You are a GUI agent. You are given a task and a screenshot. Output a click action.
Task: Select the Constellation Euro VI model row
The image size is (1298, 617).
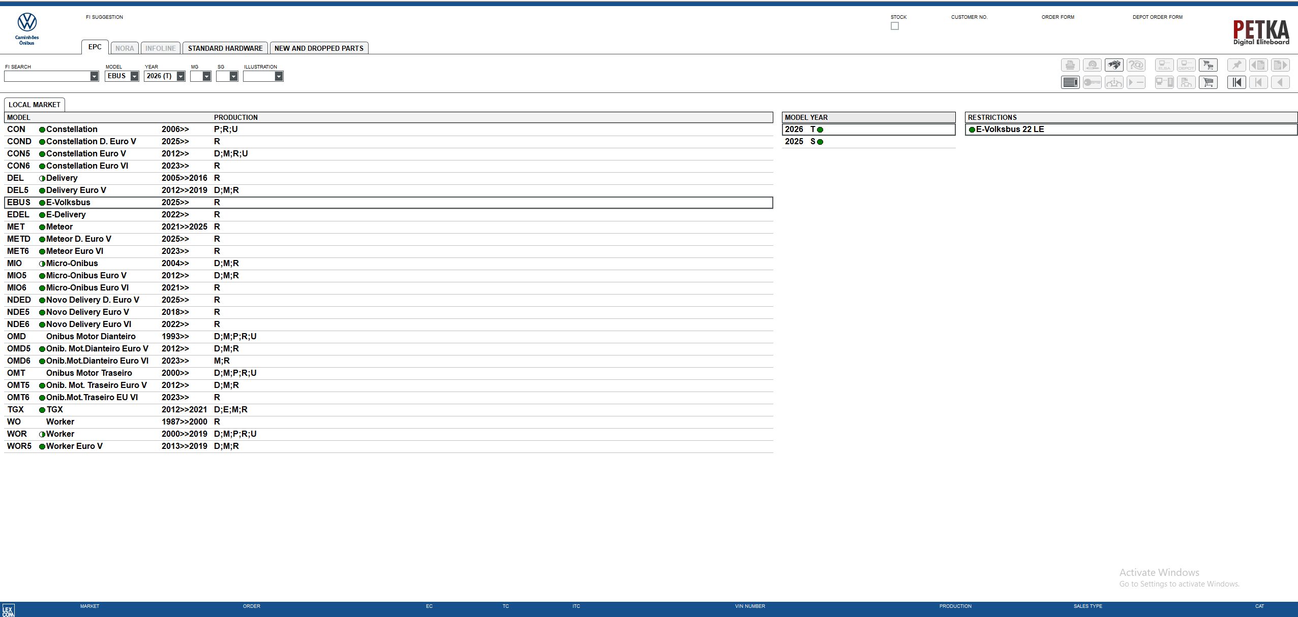pyautogui.click(x=87, y=166)
